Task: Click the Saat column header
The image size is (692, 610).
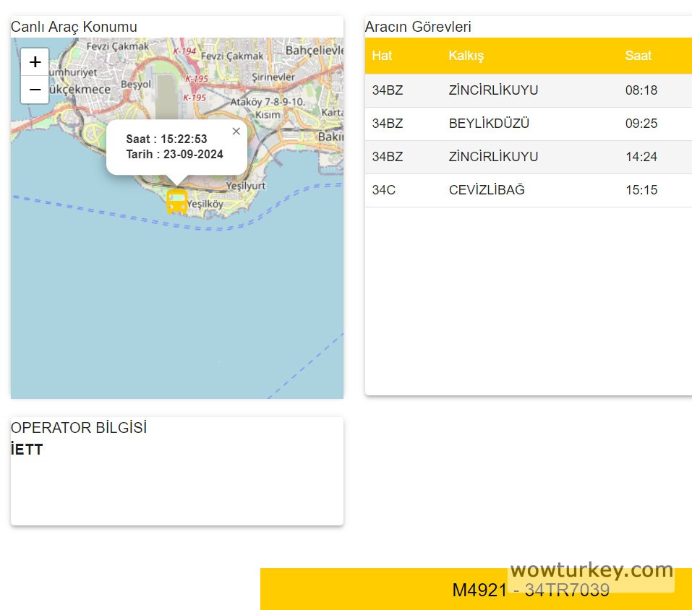Action: point(638,56)
